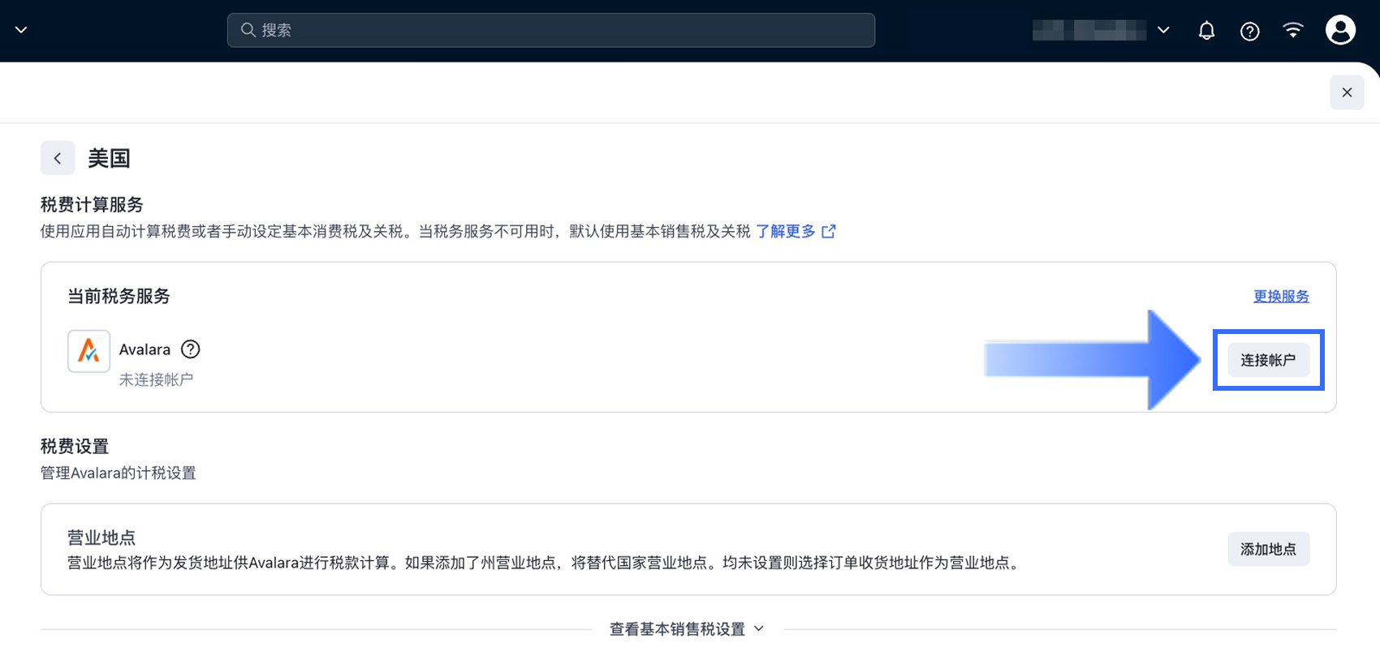Click the 添加地点 button
Screen dimensions: 1380x668
1268,549
